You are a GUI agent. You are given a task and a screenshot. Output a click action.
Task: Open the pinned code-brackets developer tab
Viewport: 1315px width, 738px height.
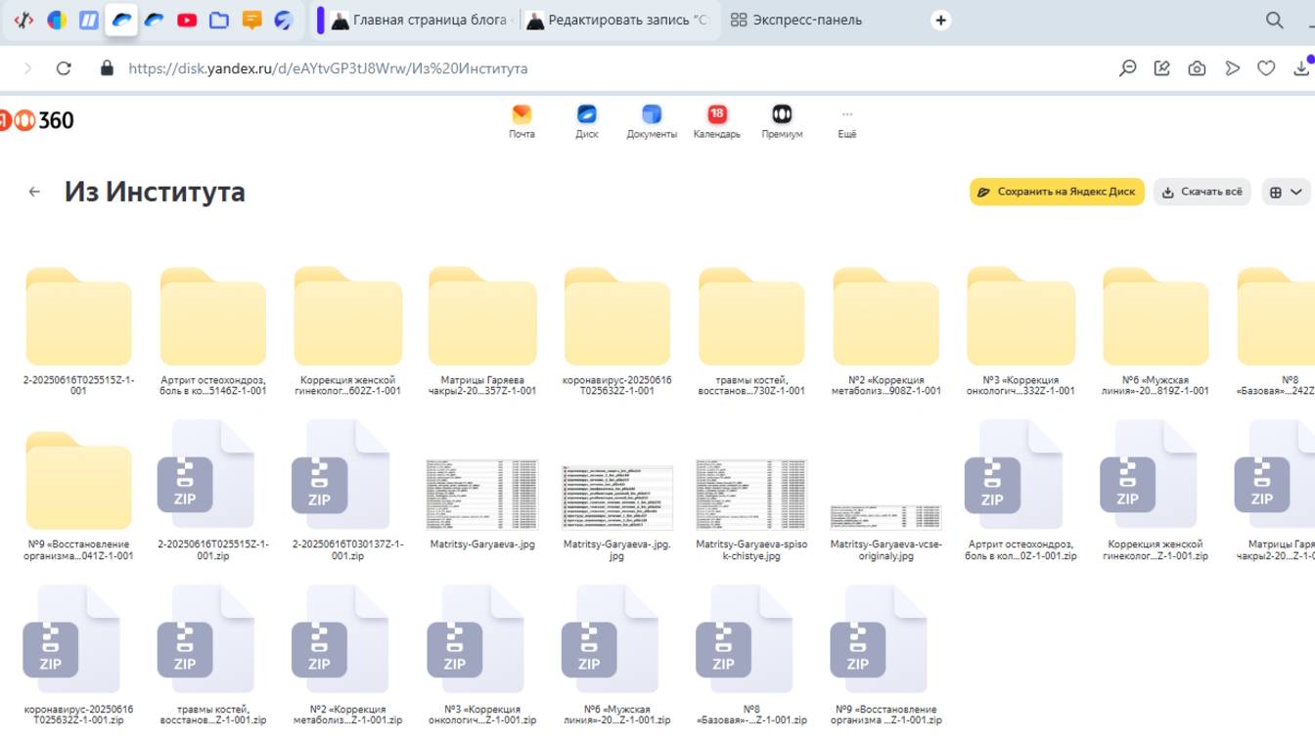point(23,20)
